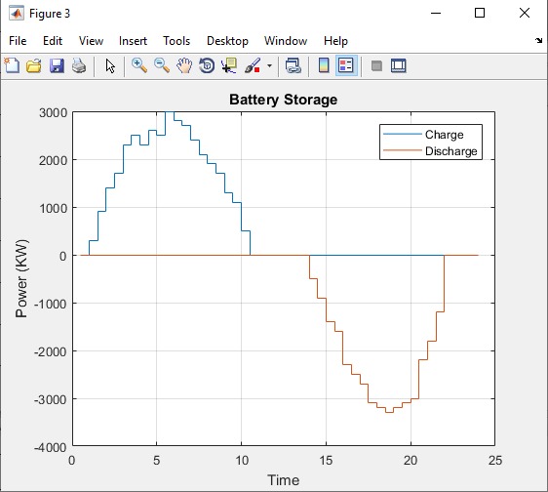Save the figure using the floppy icon
This screenshot has height=492, width=548.
(x=57, y=65)
